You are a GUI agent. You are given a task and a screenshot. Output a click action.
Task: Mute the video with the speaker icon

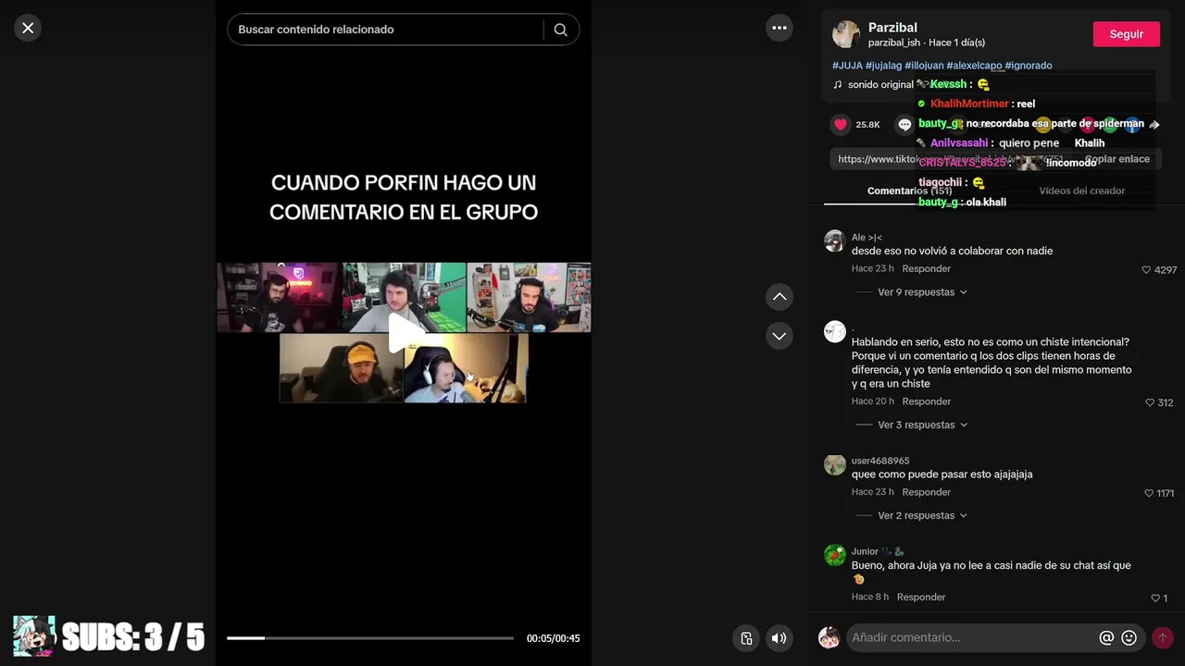[x=780, y=637]
